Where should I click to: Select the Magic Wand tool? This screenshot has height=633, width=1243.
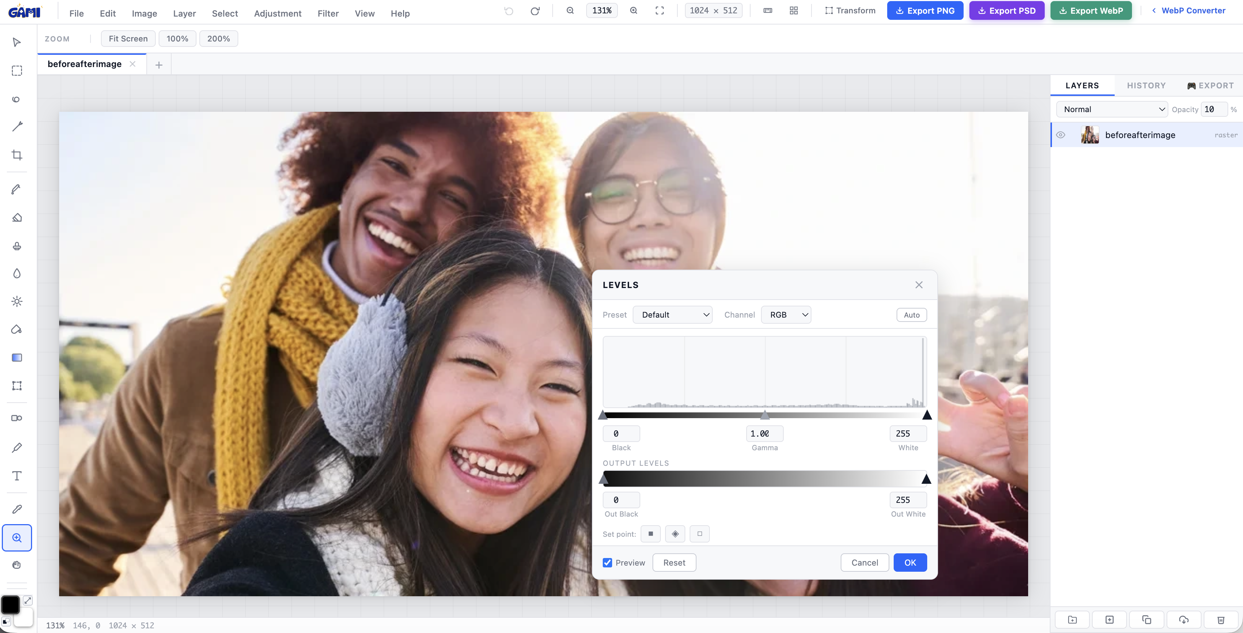[x=17, y=127]
